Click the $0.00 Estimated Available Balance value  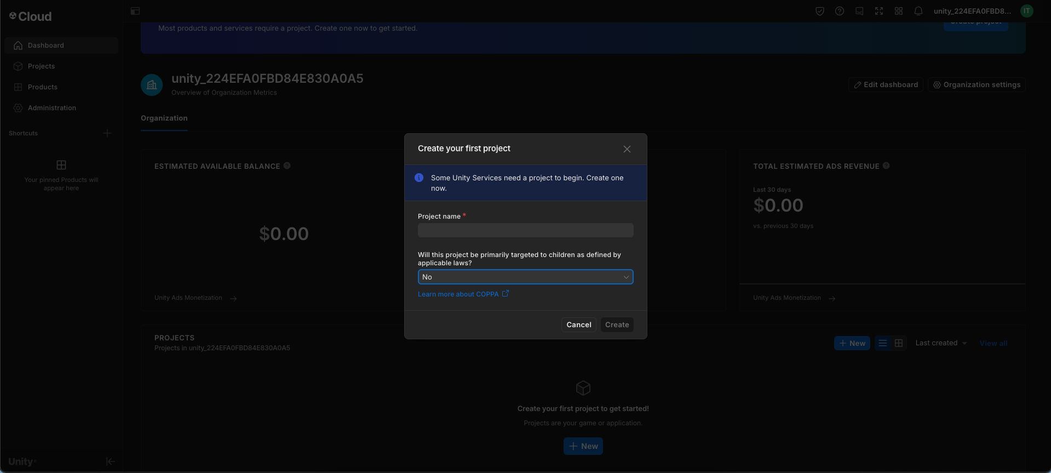click(284, 234)
